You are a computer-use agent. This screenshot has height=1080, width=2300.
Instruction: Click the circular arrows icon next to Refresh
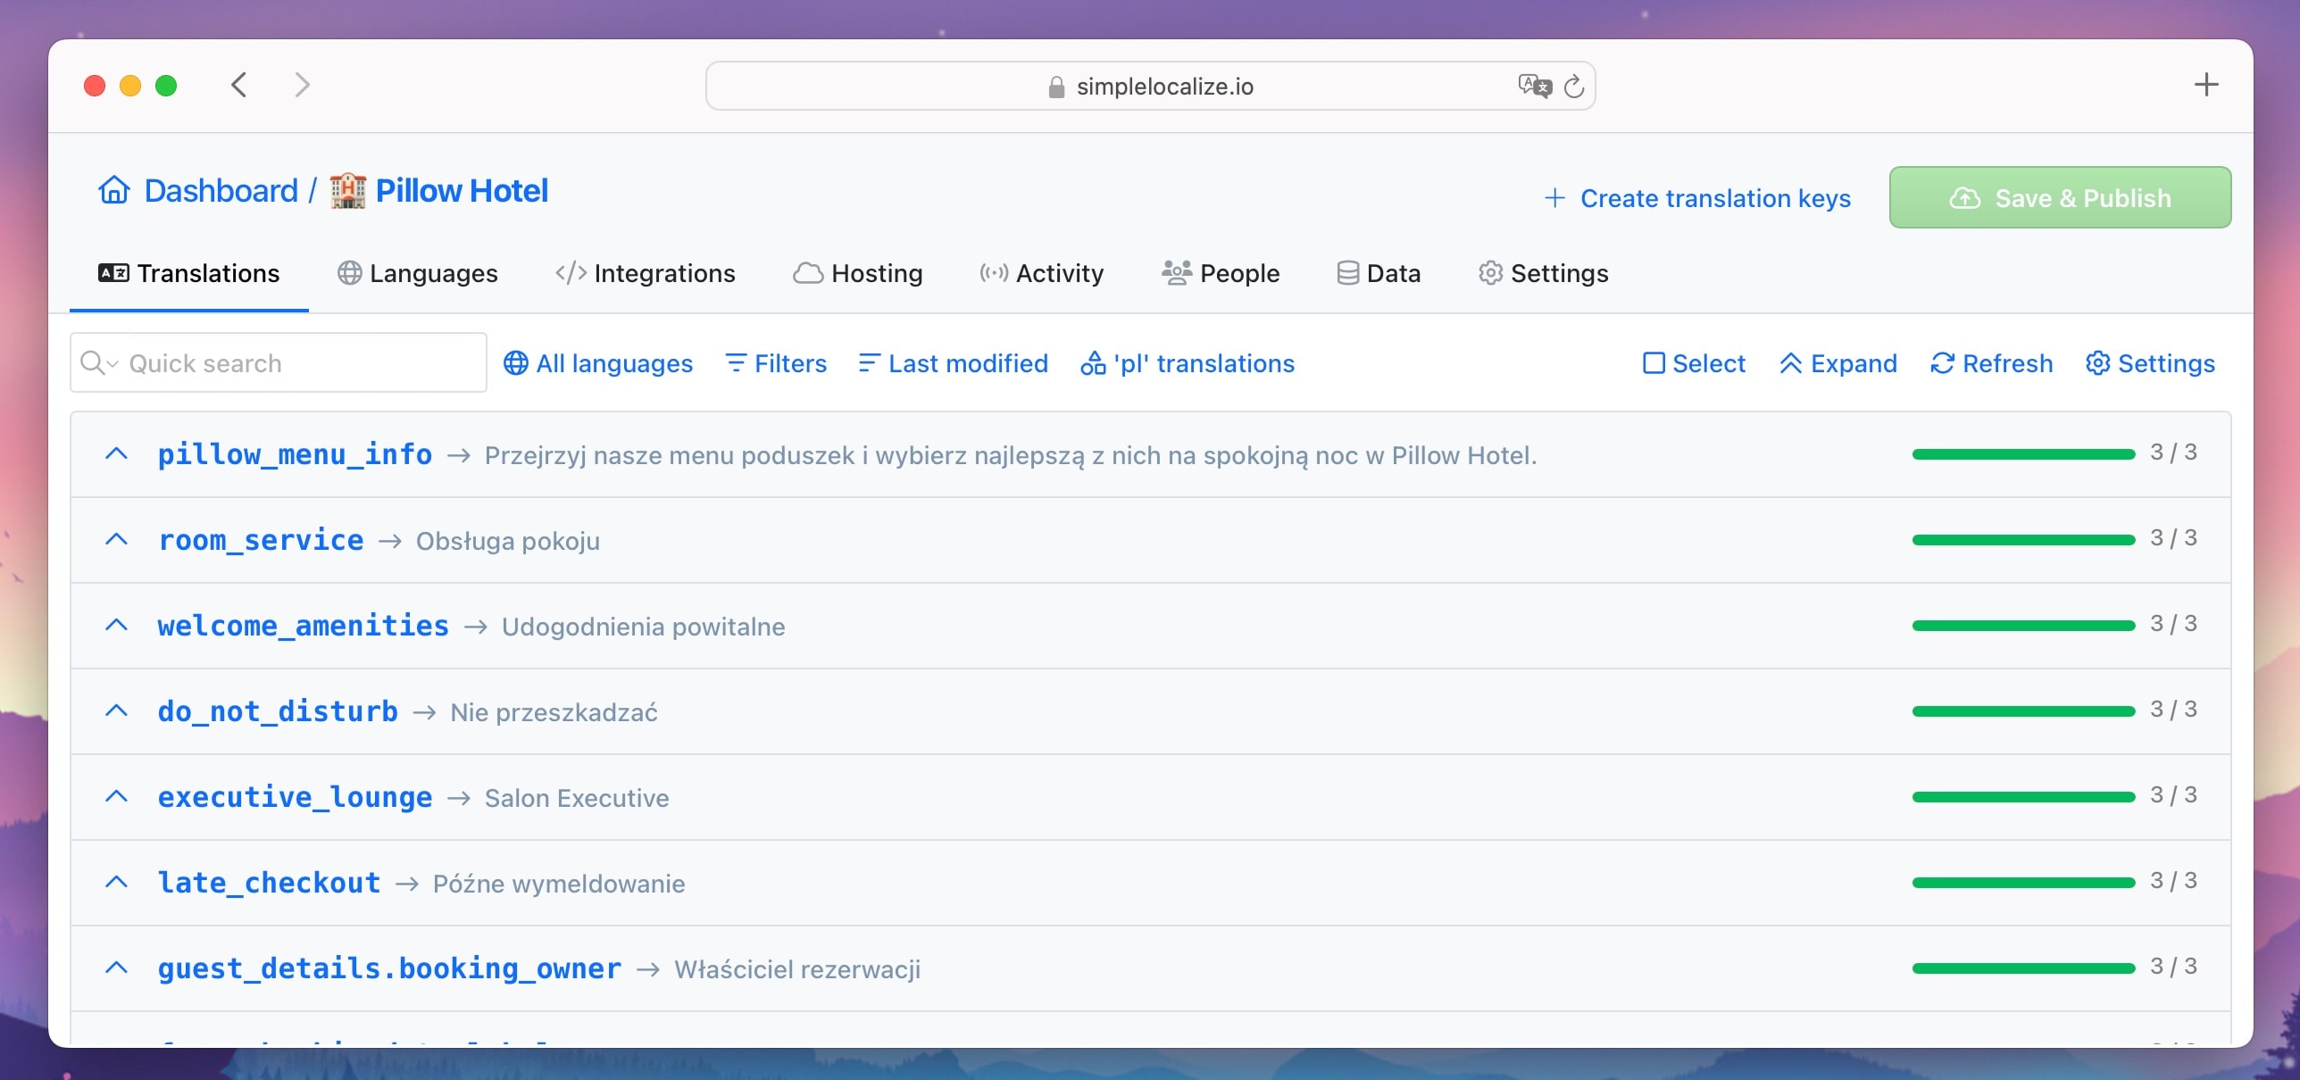(x=1942, y=362)
